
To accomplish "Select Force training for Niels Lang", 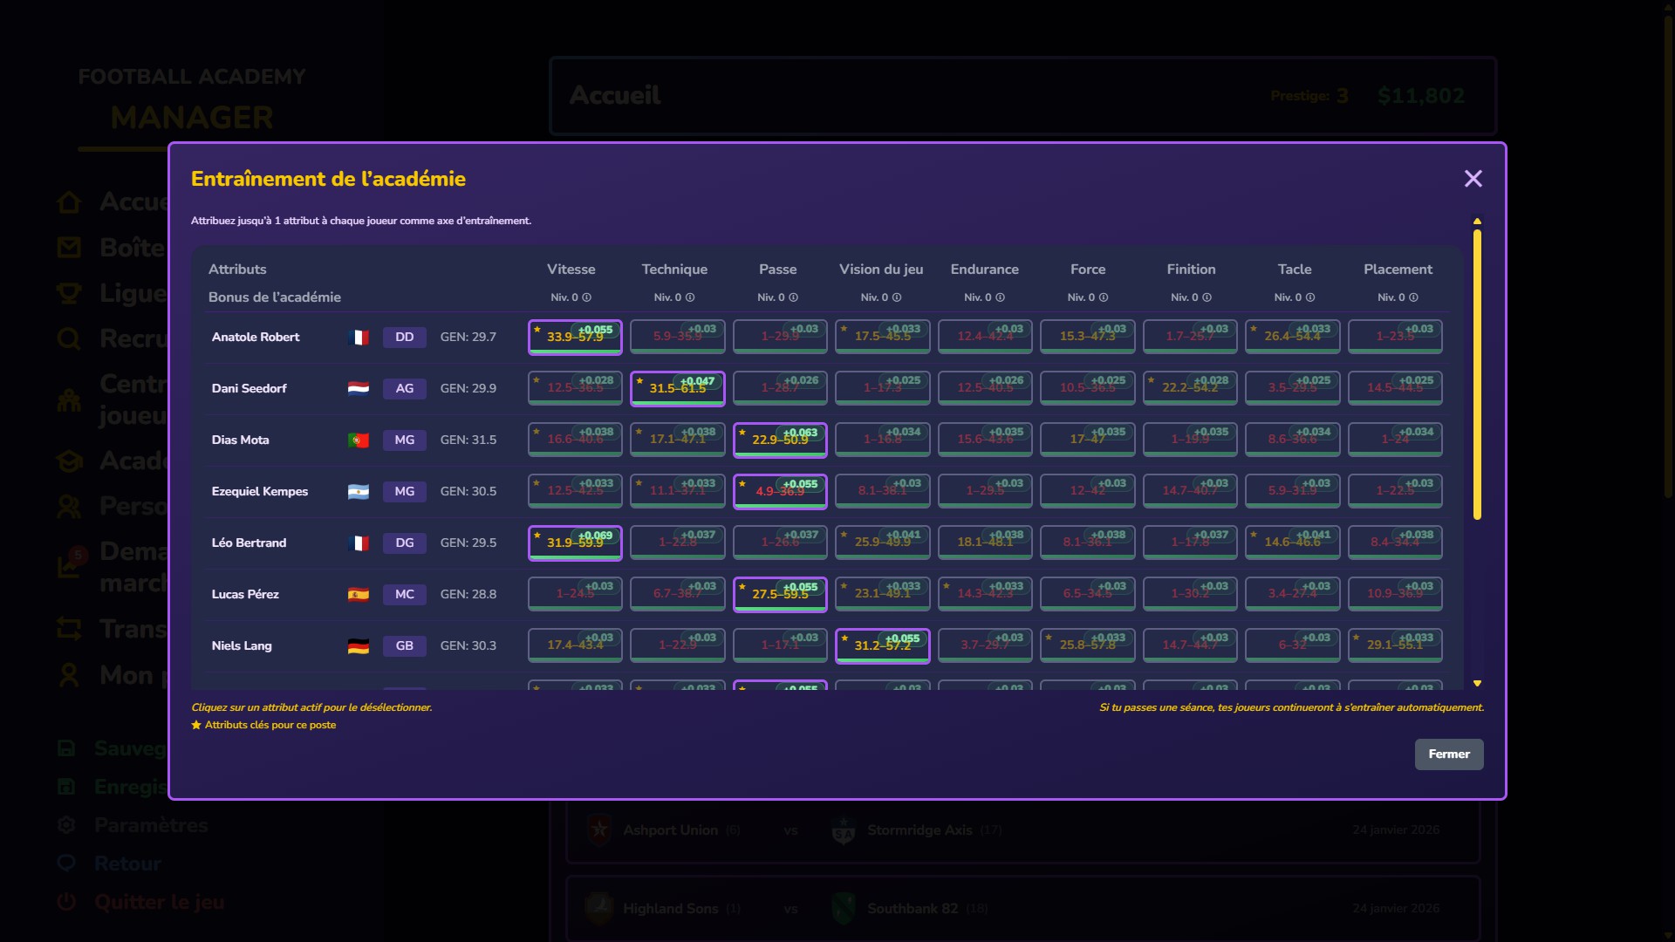I will [x=1087, y=645].
